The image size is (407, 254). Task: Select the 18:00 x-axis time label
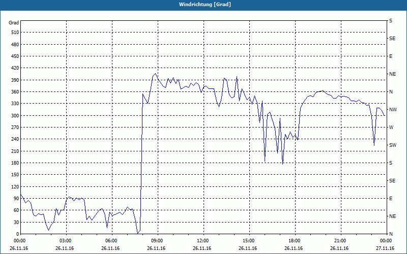tap(295, 241)
